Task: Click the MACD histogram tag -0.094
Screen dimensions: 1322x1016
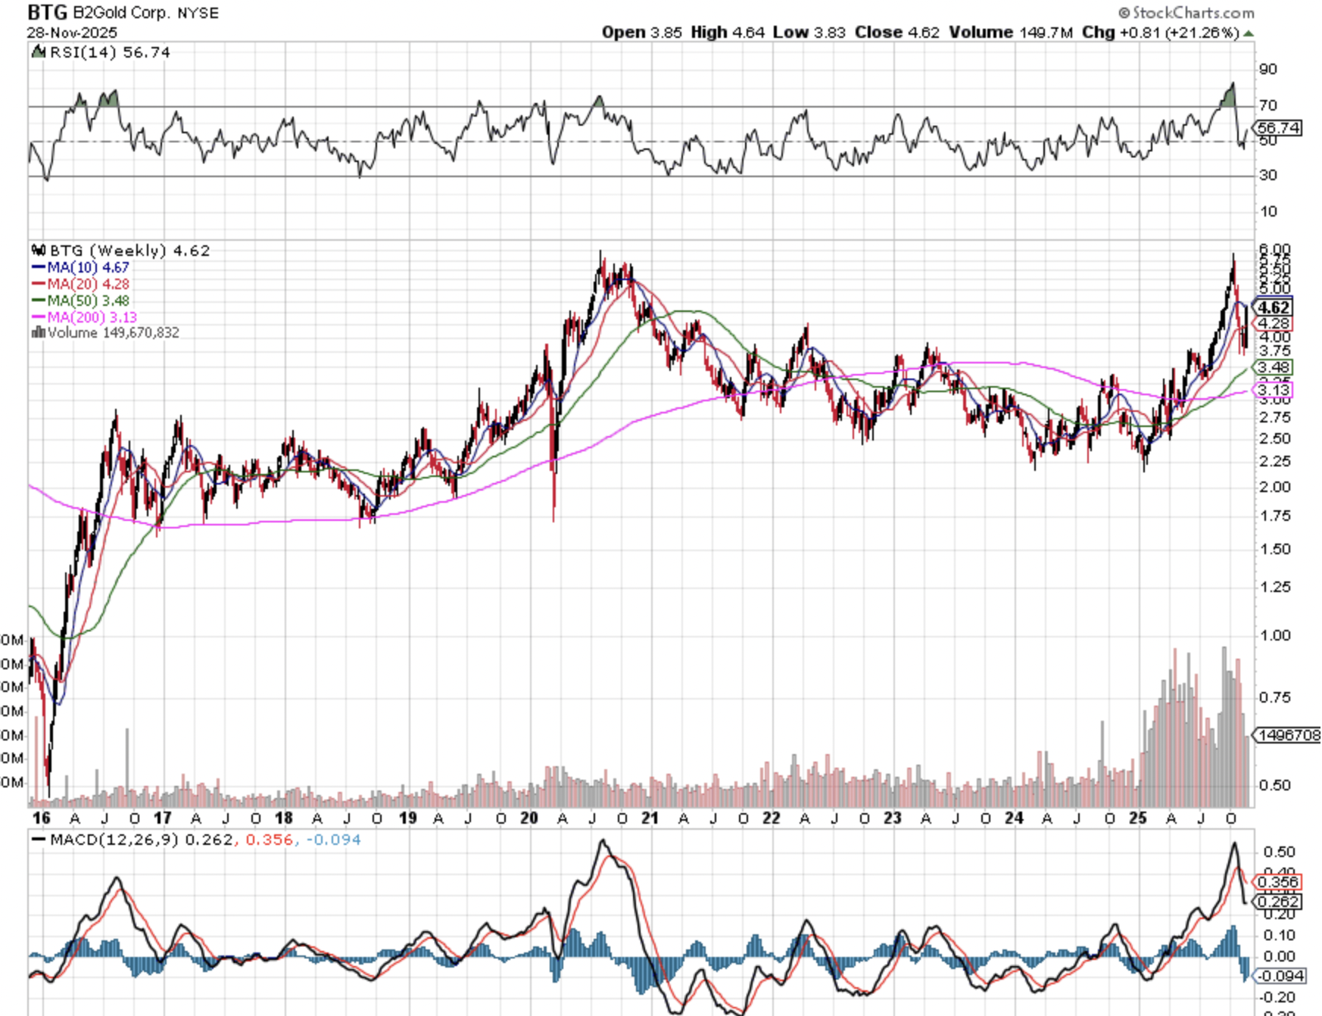Action: [x=1280, y=976]
